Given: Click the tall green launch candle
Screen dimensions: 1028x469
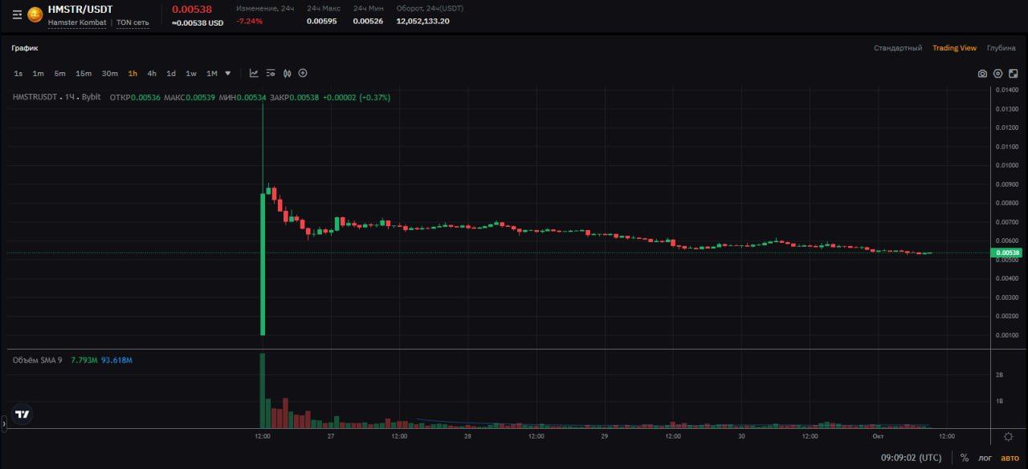Looking at the screenshot, I should pyautogui.click(x=263, y=265).
